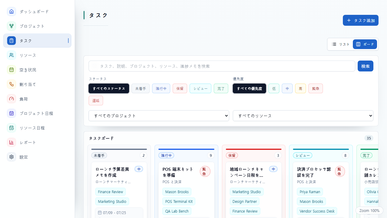Open the すべてのプロジェクト dropdown

159,116
